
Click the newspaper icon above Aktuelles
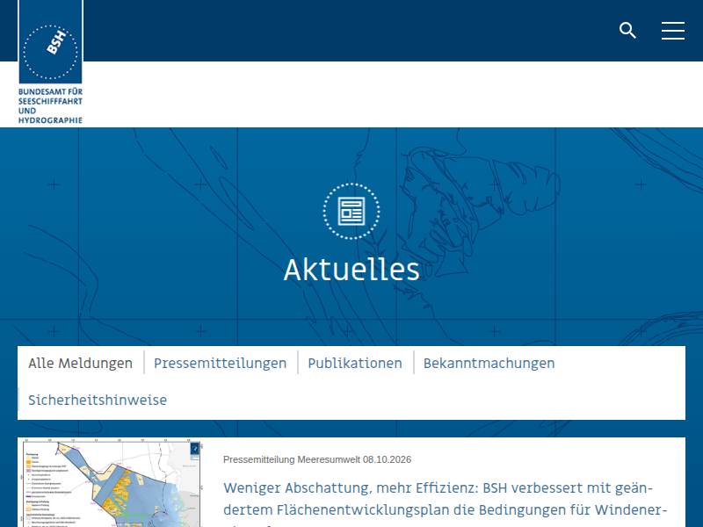click(351, 211)
